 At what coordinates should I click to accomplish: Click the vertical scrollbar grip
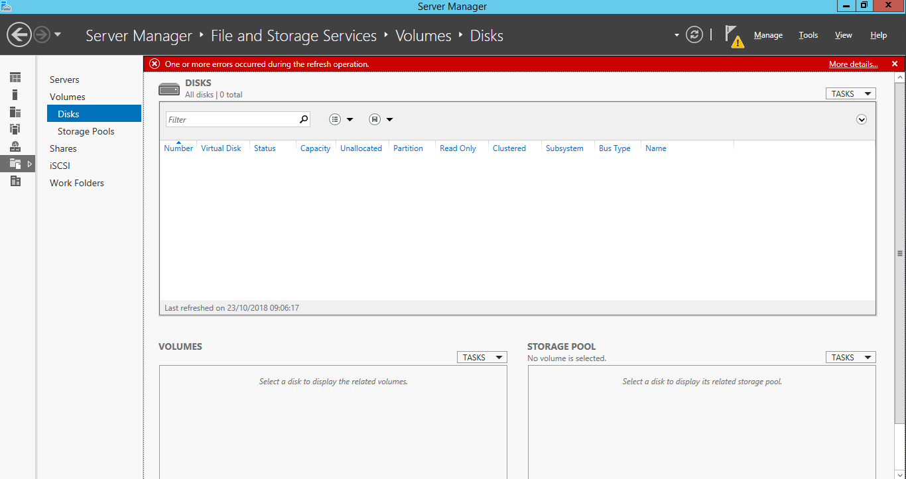(900, 253)
